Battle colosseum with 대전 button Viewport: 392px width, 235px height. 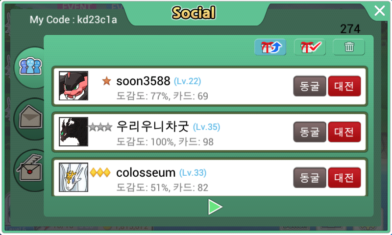tap(344, 178)
